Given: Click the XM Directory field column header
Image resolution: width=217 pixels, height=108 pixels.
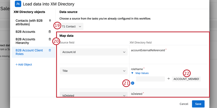Looking at the screenshot, I should click(140, 43).
